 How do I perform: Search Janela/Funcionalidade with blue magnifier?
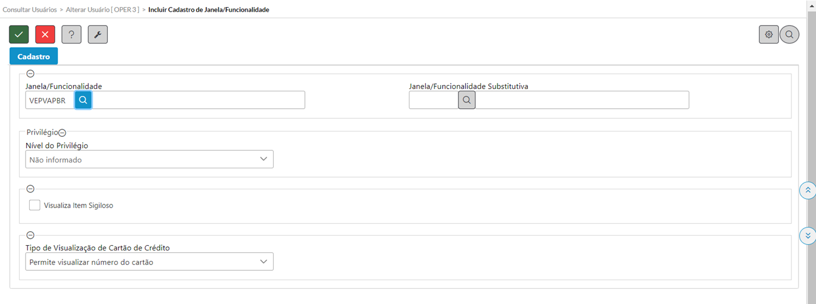point(83,100)
